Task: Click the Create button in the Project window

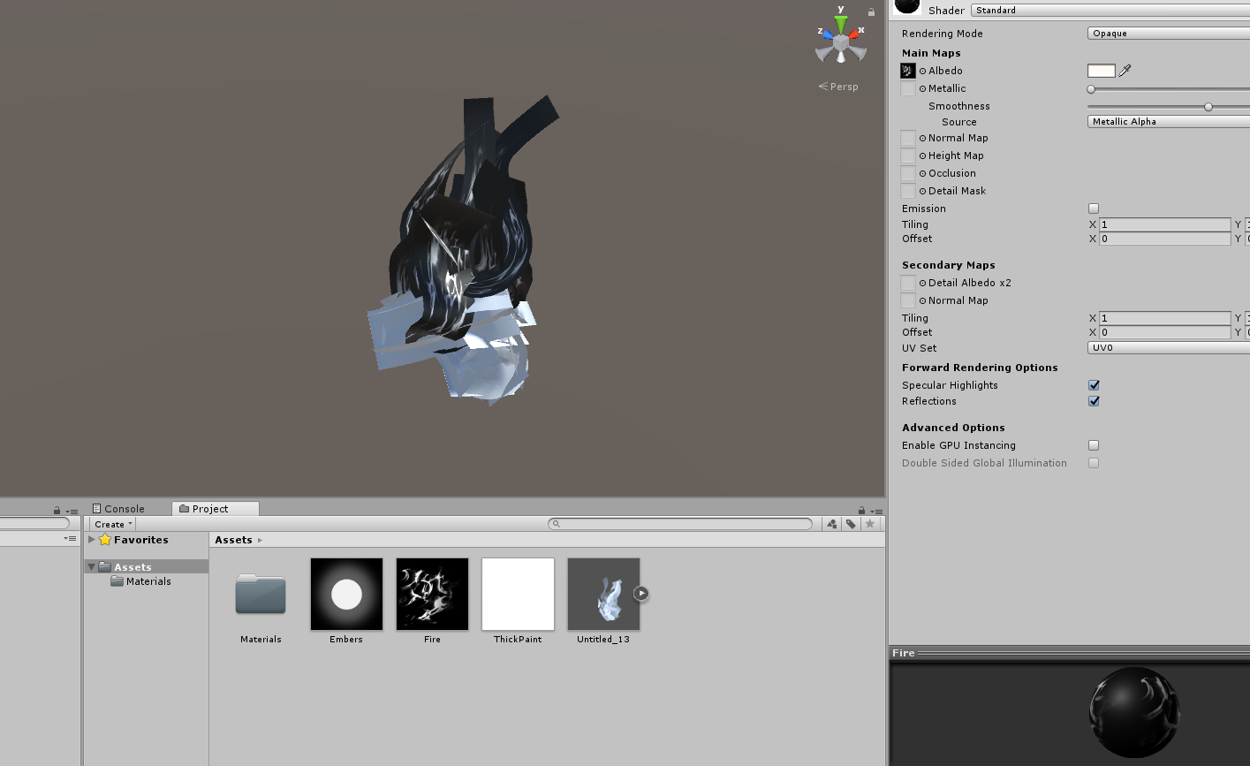Action: point(112,523)
